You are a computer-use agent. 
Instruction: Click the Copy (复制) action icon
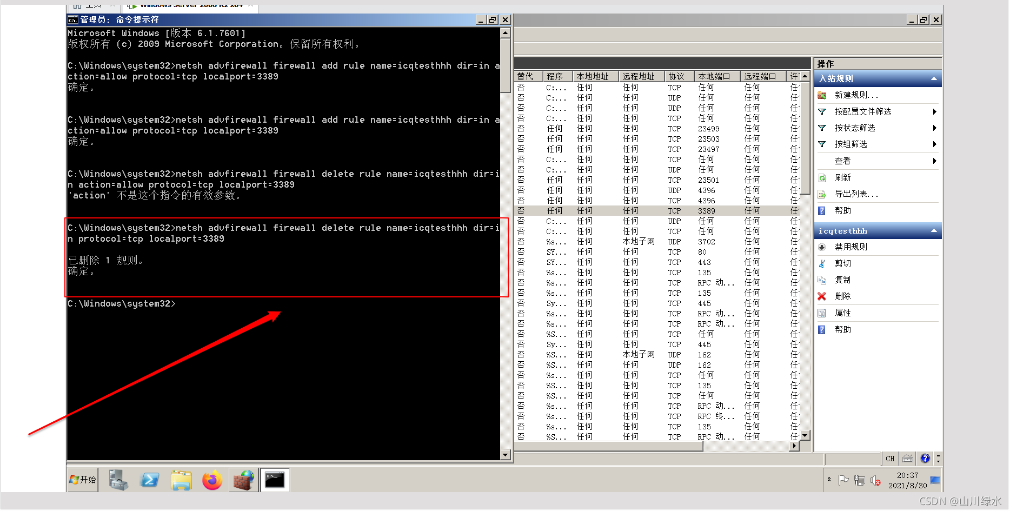pos(822,280)
